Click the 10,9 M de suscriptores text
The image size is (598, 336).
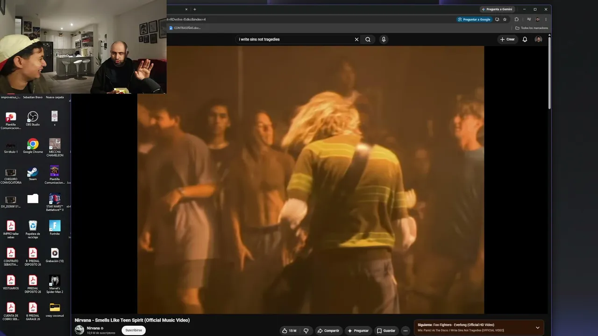click(101, 333)
